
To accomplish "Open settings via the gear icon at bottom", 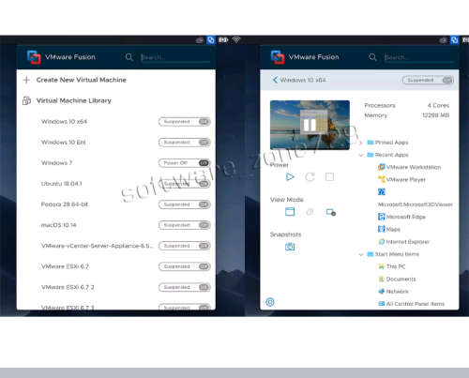I will point(270,302).
